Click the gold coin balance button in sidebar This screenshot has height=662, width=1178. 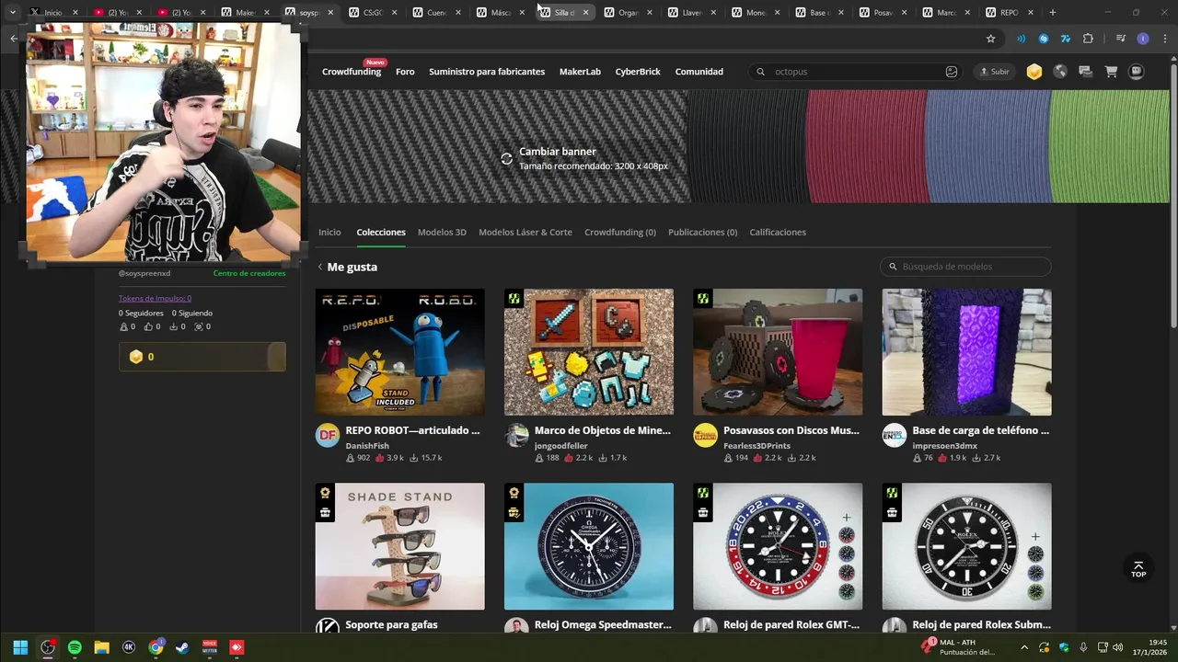[x=202, y=357]
